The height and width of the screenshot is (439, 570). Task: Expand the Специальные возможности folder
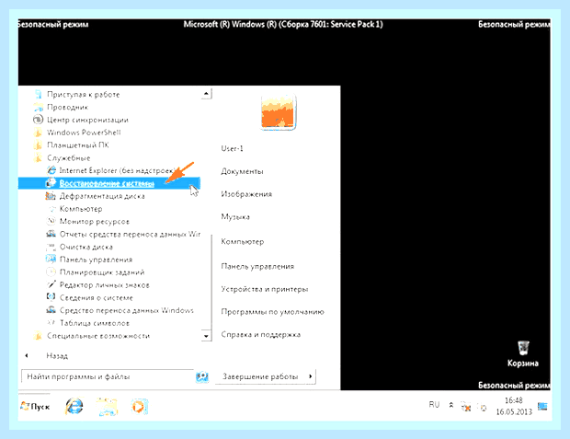[x=92, y=336]
